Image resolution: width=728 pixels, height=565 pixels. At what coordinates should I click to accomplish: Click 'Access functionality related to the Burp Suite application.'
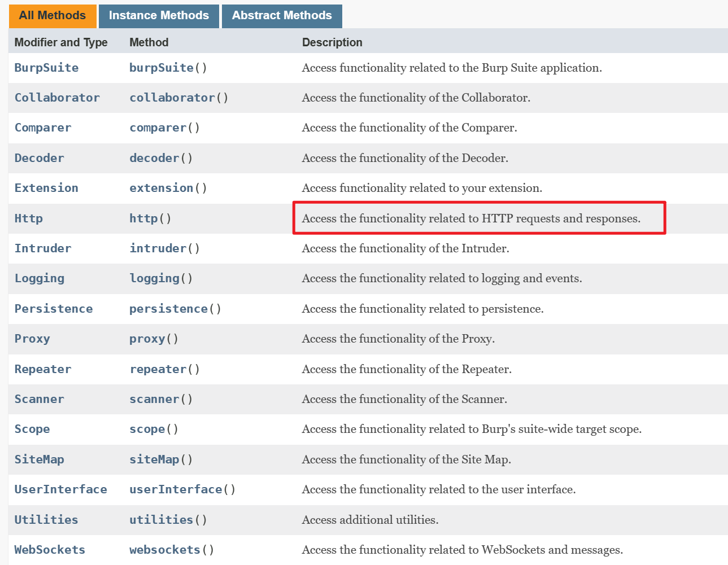click(452, 68)
